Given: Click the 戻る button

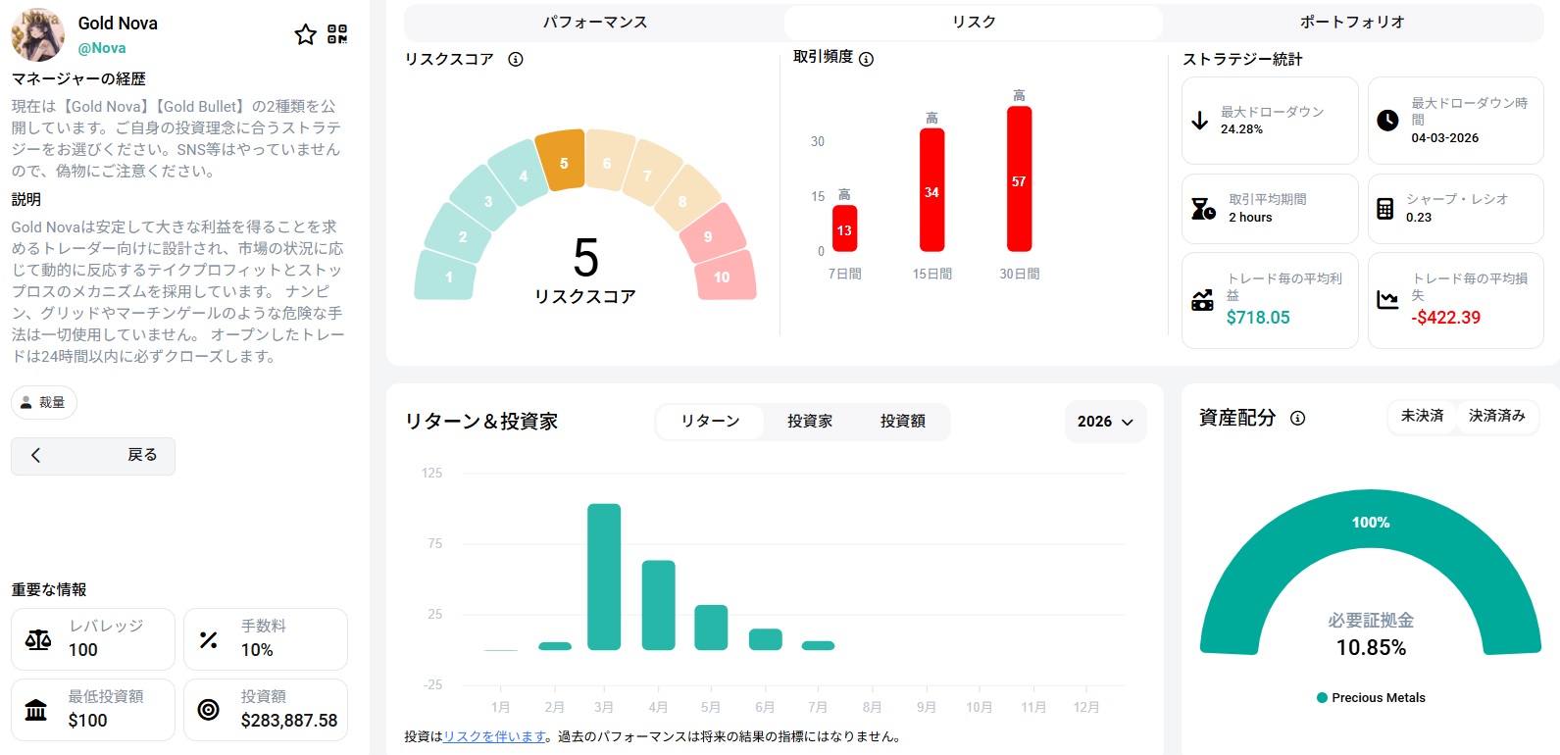Looking at the screenshot, I should 93,456.
